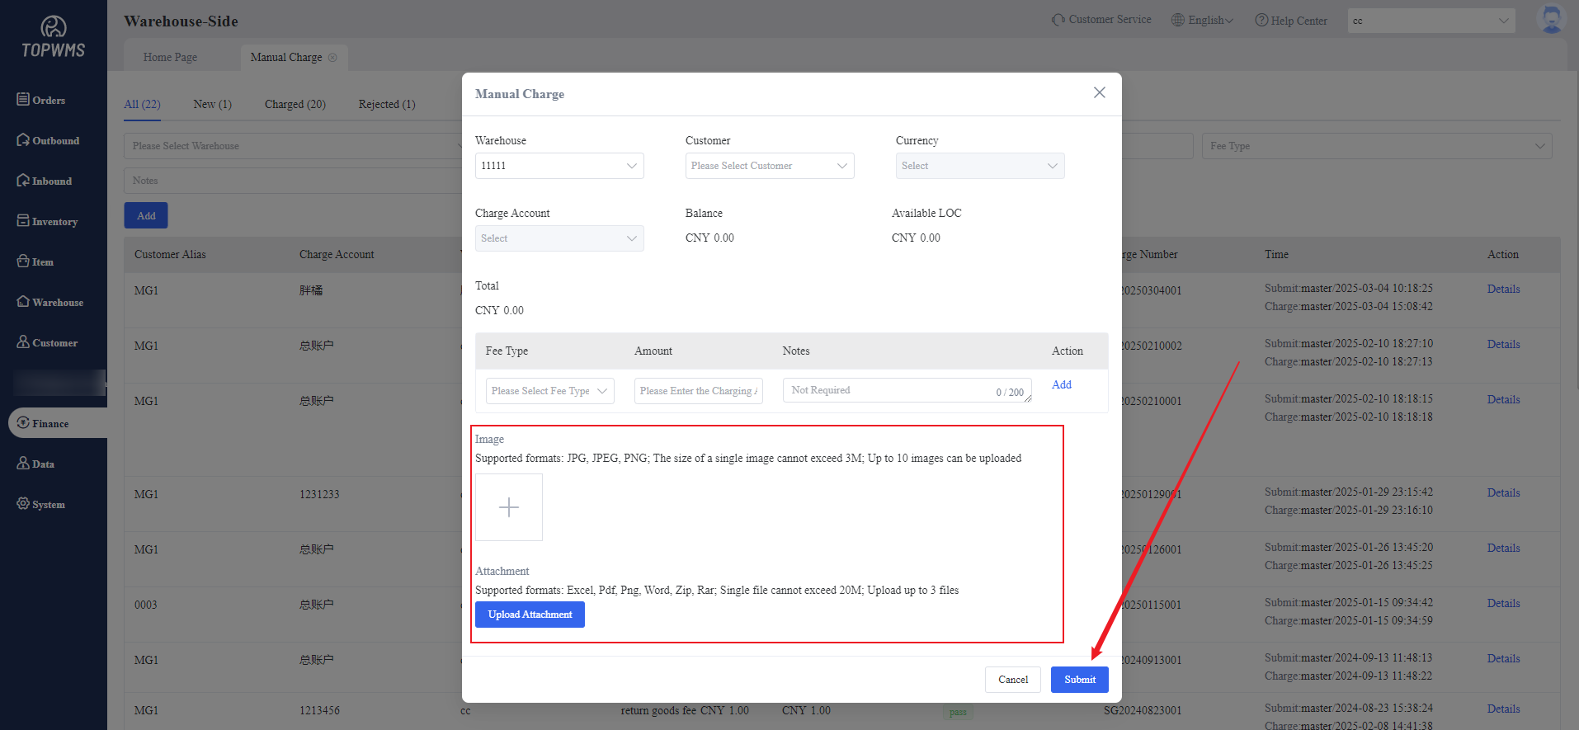Viewport: 1579px width, 730px height.
Task: Open Orders in the sidebar
Action: tap(41, 100)
